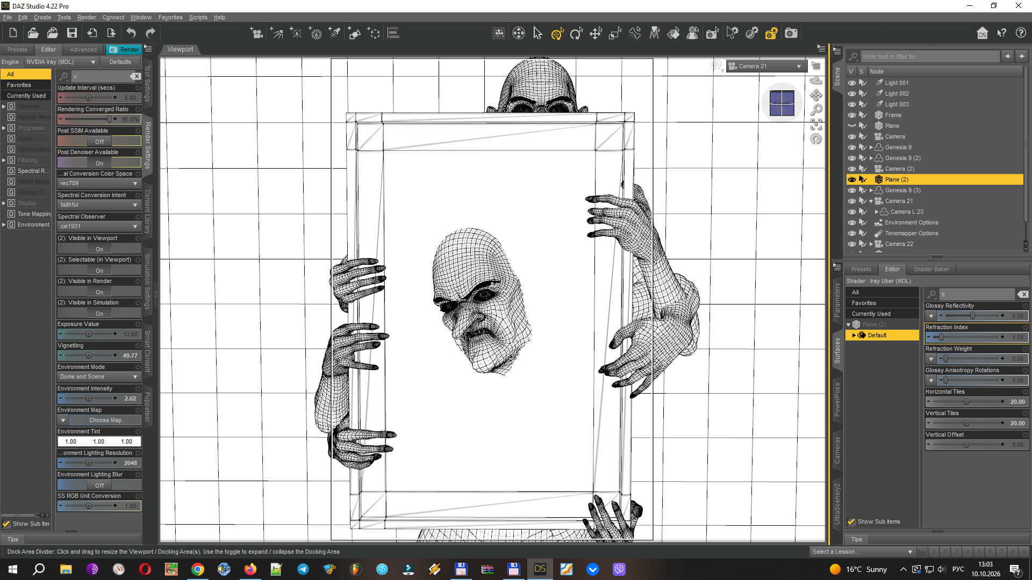
Task: Create a new null object with the toolbar icon
Action: click(374, 33)
